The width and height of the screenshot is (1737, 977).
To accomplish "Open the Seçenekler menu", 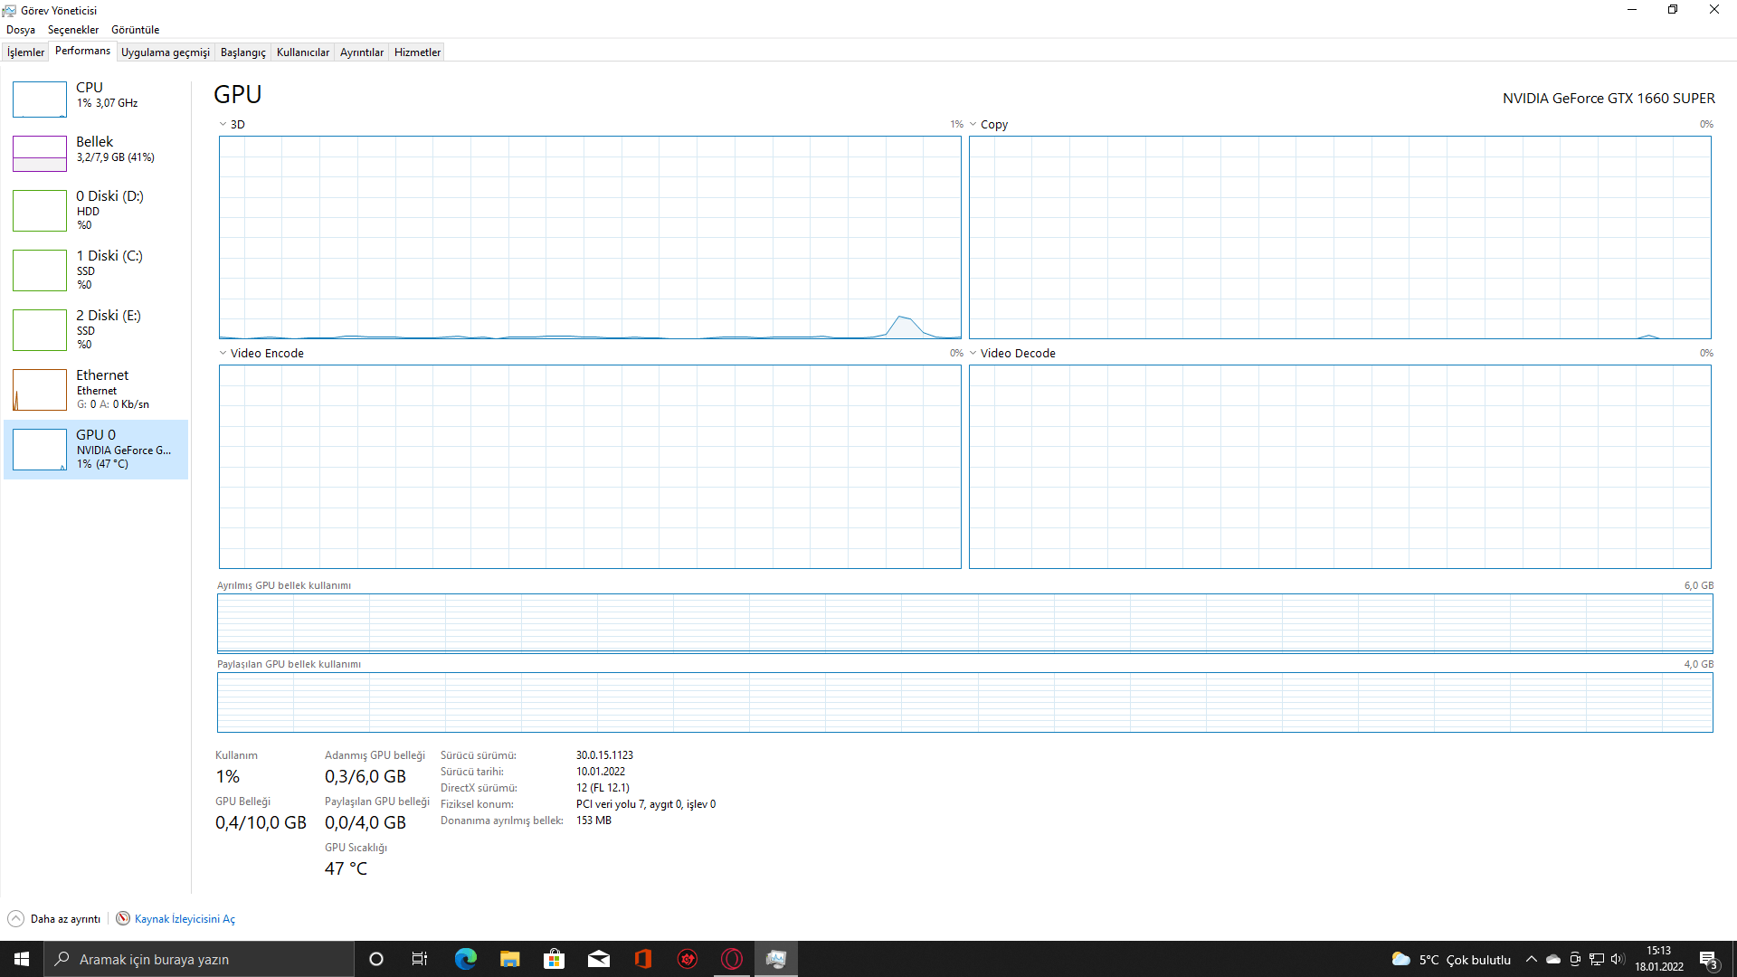I will [72, 30].
